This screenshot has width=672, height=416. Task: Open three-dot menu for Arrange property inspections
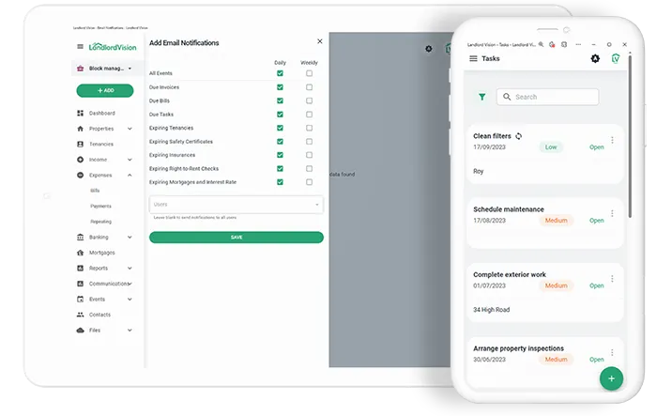612,352
